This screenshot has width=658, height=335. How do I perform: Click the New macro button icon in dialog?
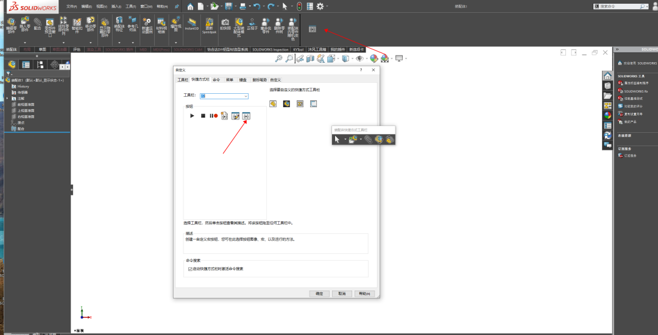click(246, 116)
